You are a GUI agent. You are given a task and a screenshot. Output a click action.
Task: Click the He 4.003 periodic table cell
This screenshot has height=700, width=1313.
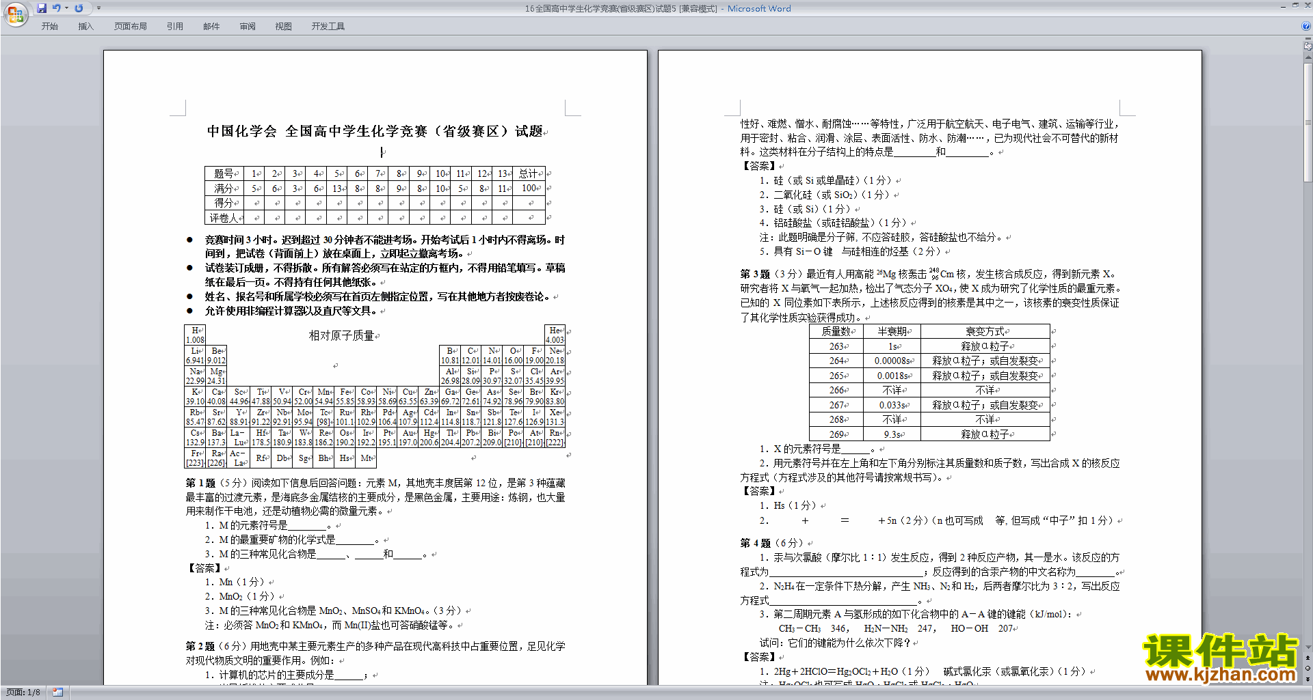pos(555,335)
